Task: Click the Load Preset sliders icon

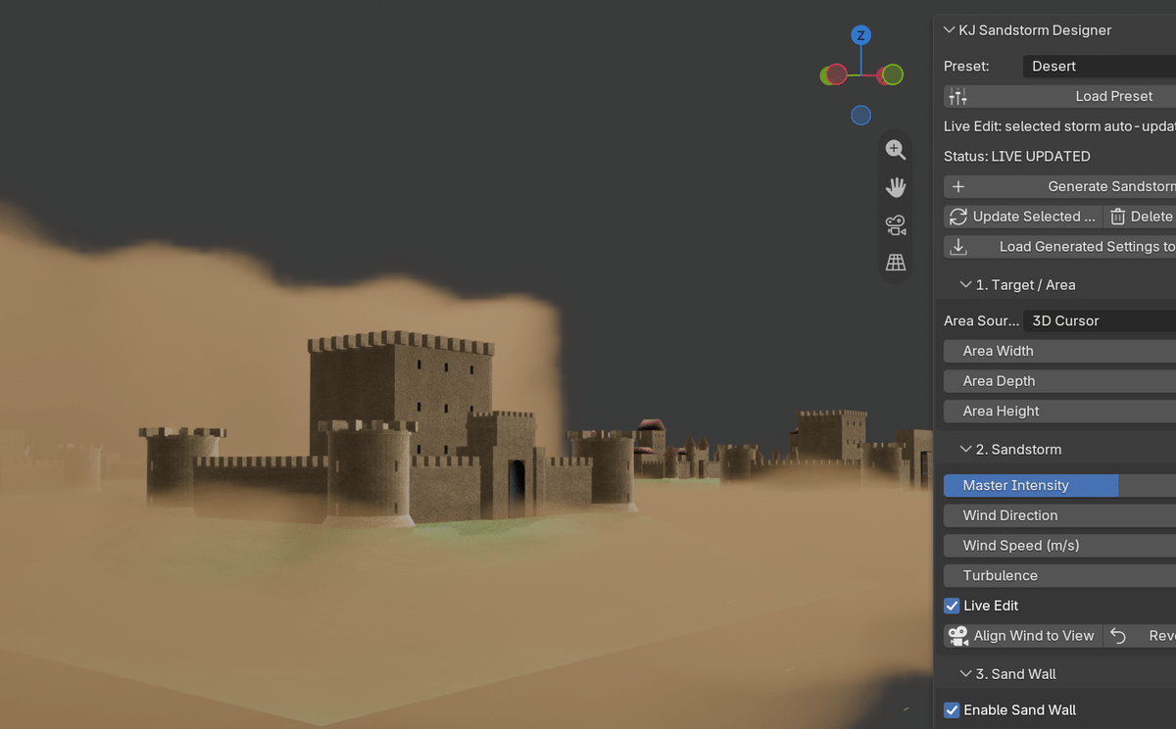Action: 958,96
